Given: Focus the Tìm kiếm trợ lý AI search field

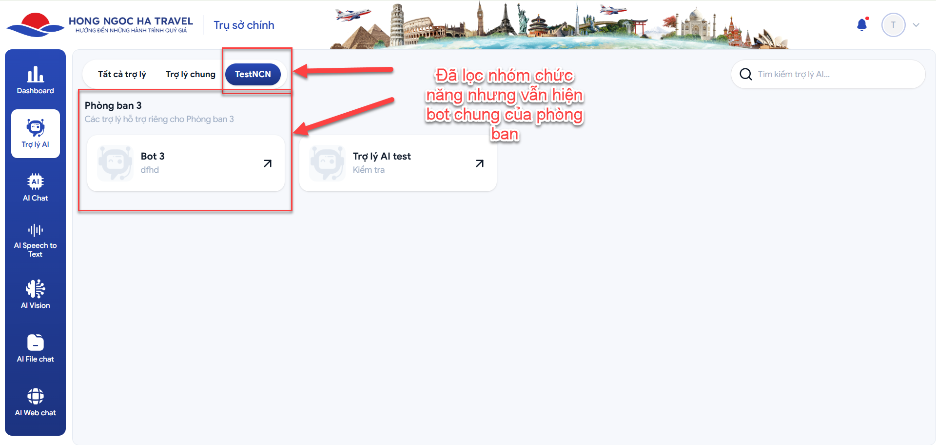Looking at the screenshot, I should point(828,74).
